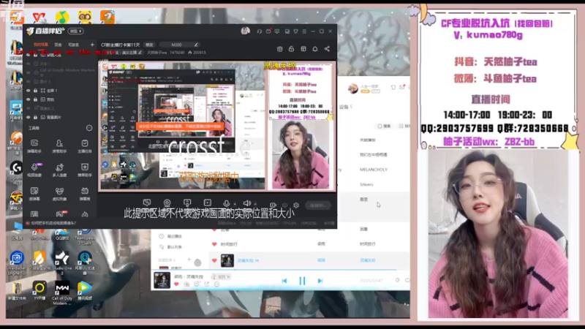Select the MELANCHOLY album entry
The width and height of the screenshot is (585, 329).
click(374, 170)
